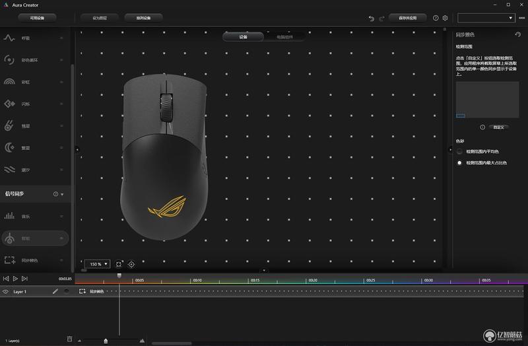Switch to the PC components tab above canvas
Image resolution: width=528 pixels, height=346 pixels.
click(284, 37)
